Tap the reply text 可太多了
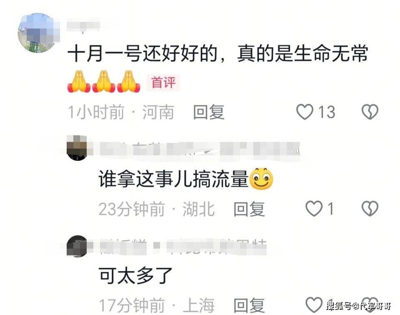 pyautogui.click(x=135, y=275)
